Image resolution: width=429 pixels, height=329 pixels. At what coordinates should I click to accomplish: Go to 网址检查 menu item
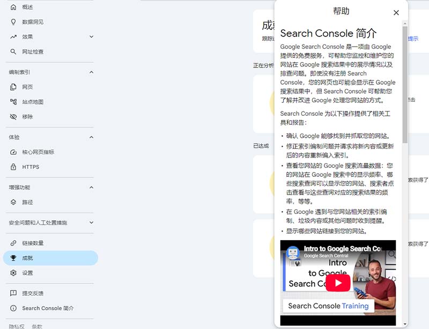click(x=50, y=51)
